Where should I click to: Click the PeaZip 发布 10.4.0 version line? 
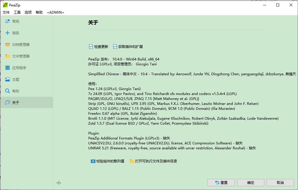[124, 59]
